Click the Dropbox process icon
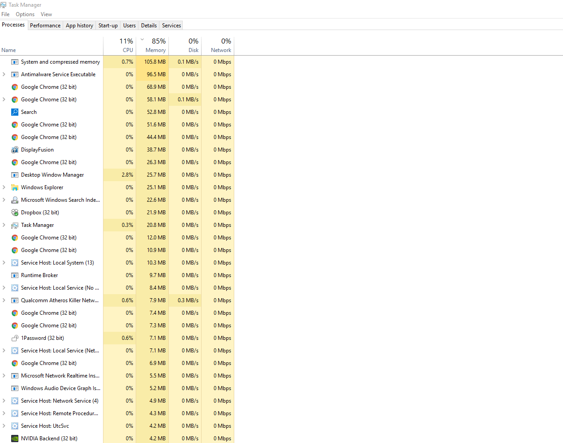This screenshot has height=443, width=563. tap(15, 213)
